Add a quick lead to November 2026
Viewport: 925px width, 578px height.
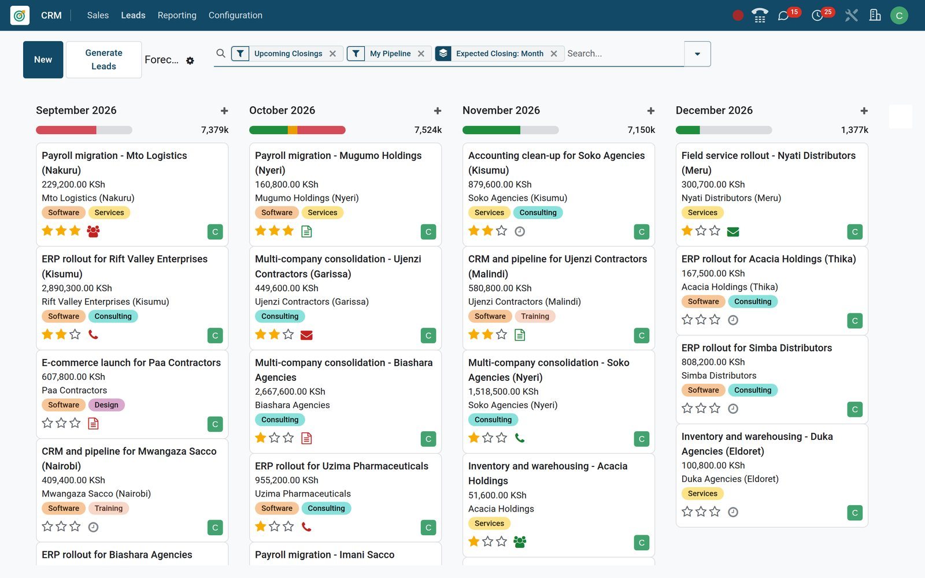[651, 110]
